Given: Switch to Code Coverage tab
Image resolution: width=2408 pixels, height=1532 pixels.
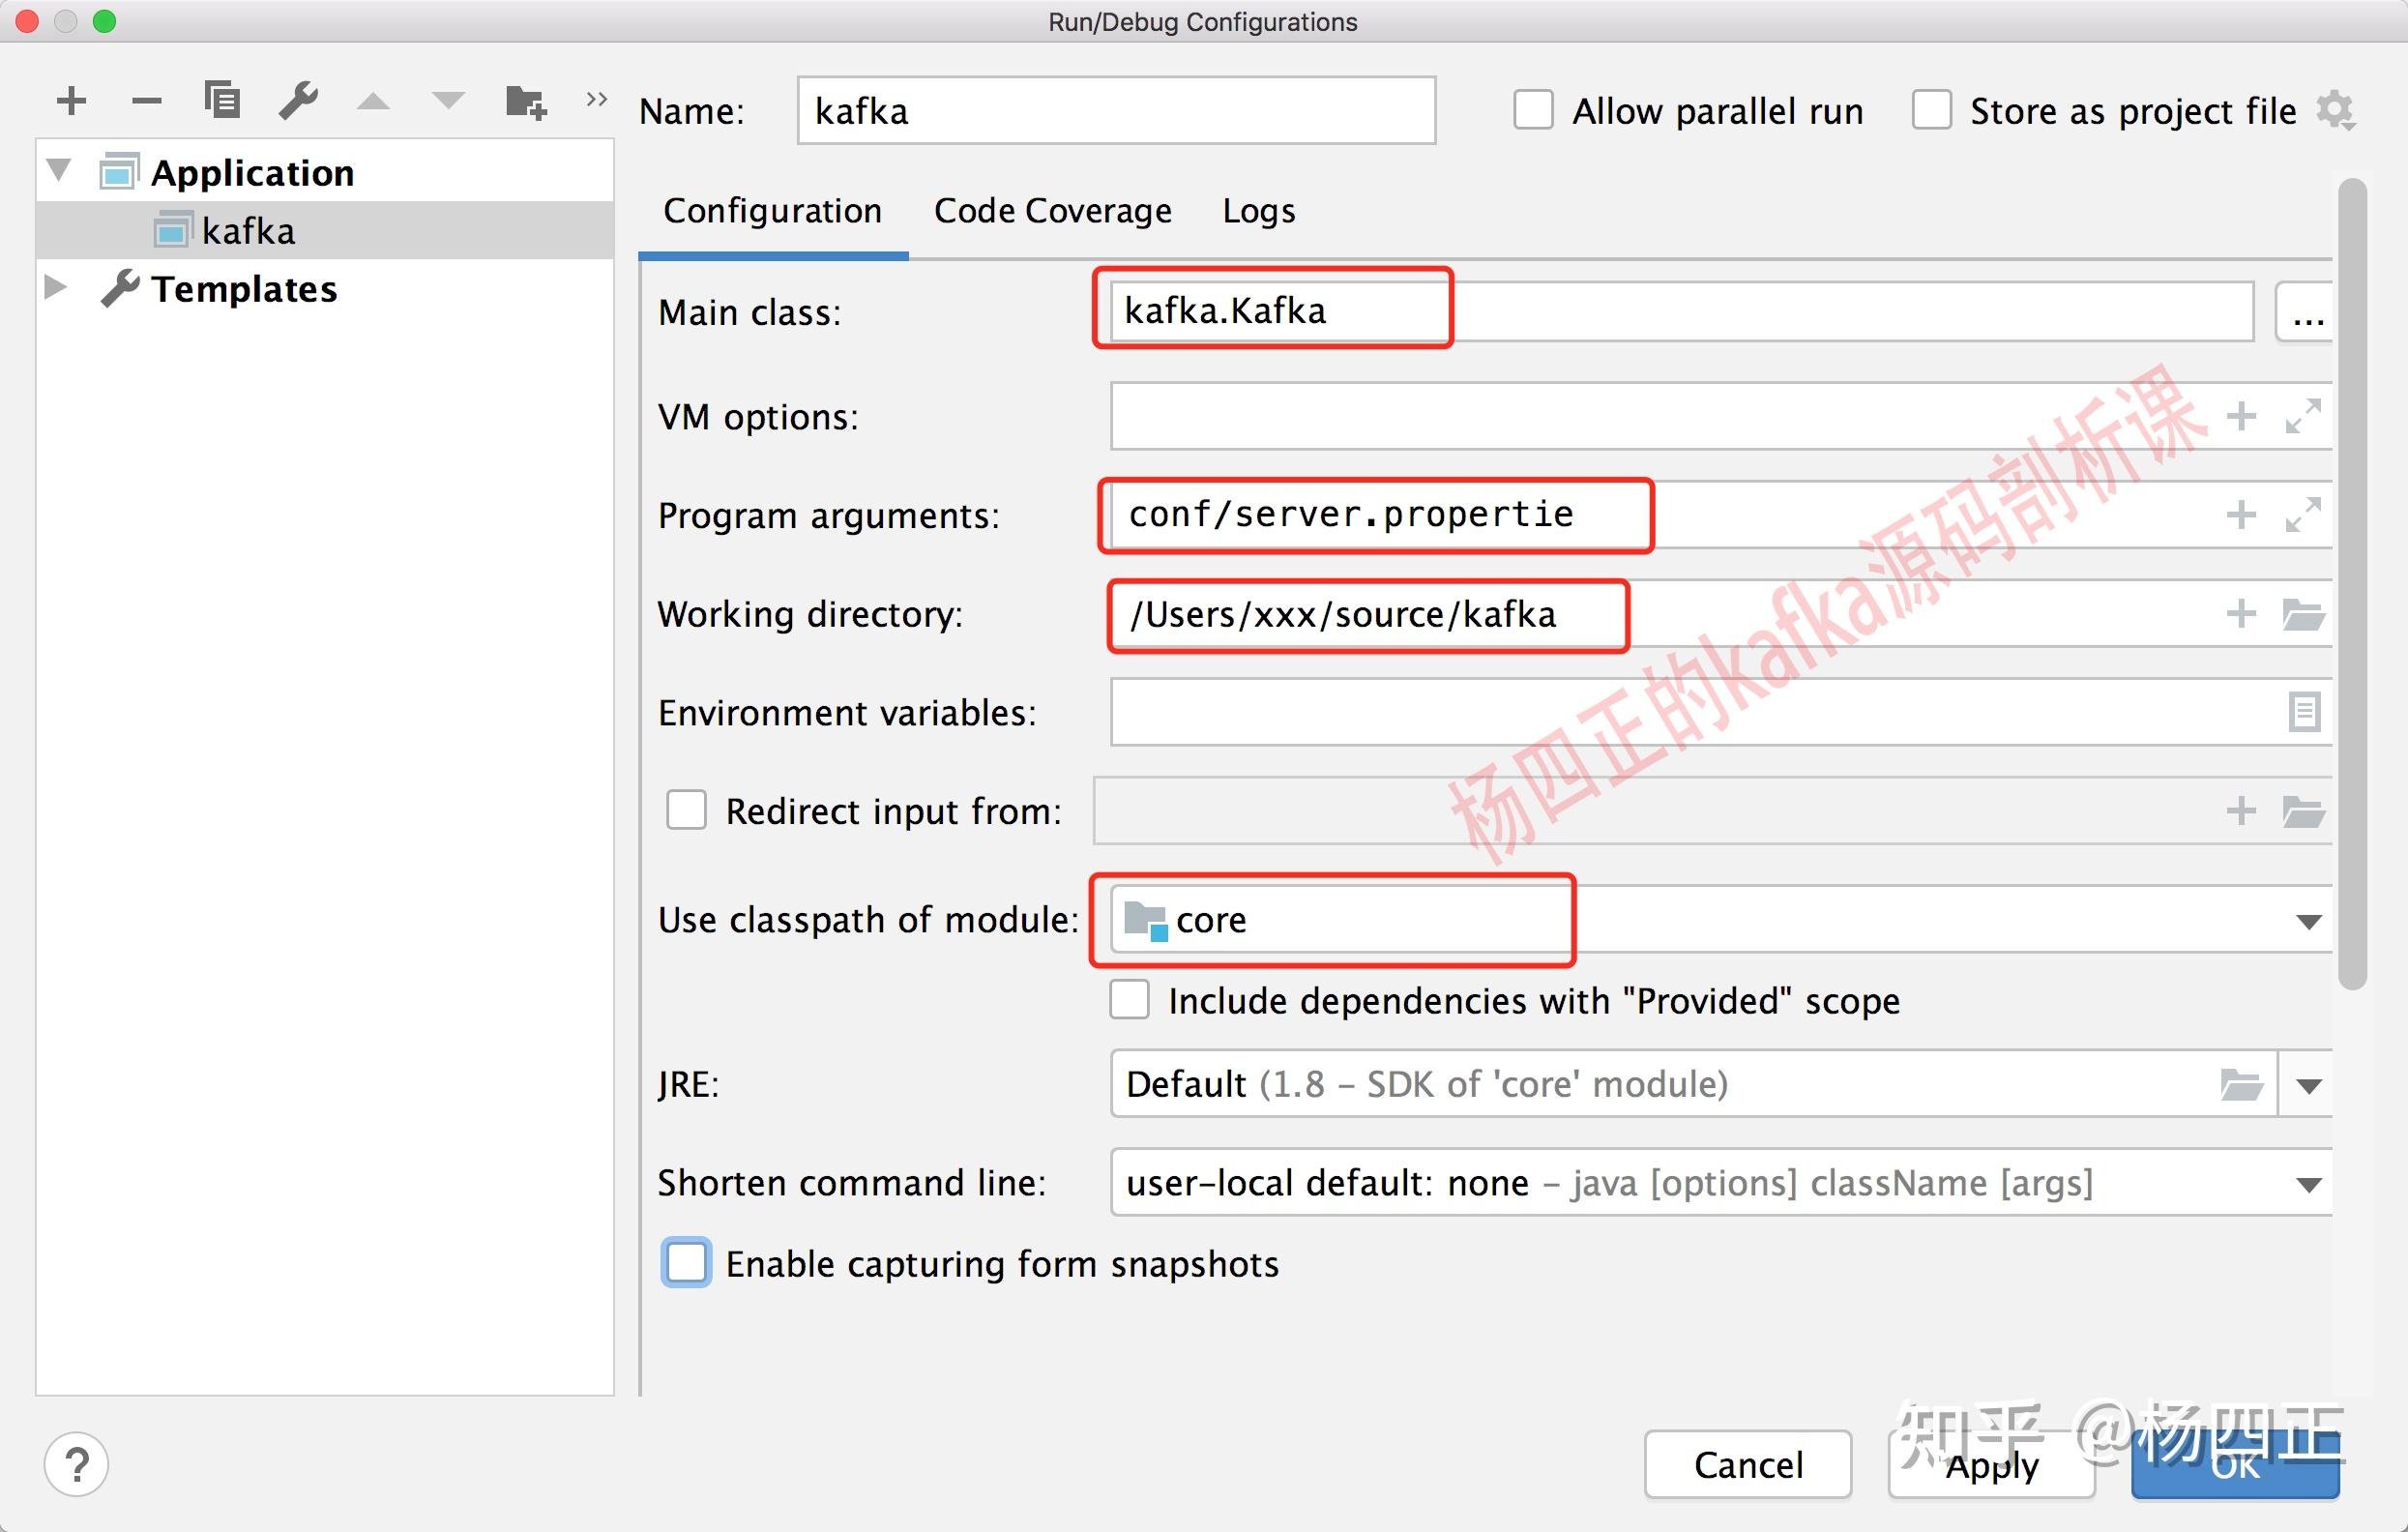Looking at the screenshot, I should click(1052, 211).
